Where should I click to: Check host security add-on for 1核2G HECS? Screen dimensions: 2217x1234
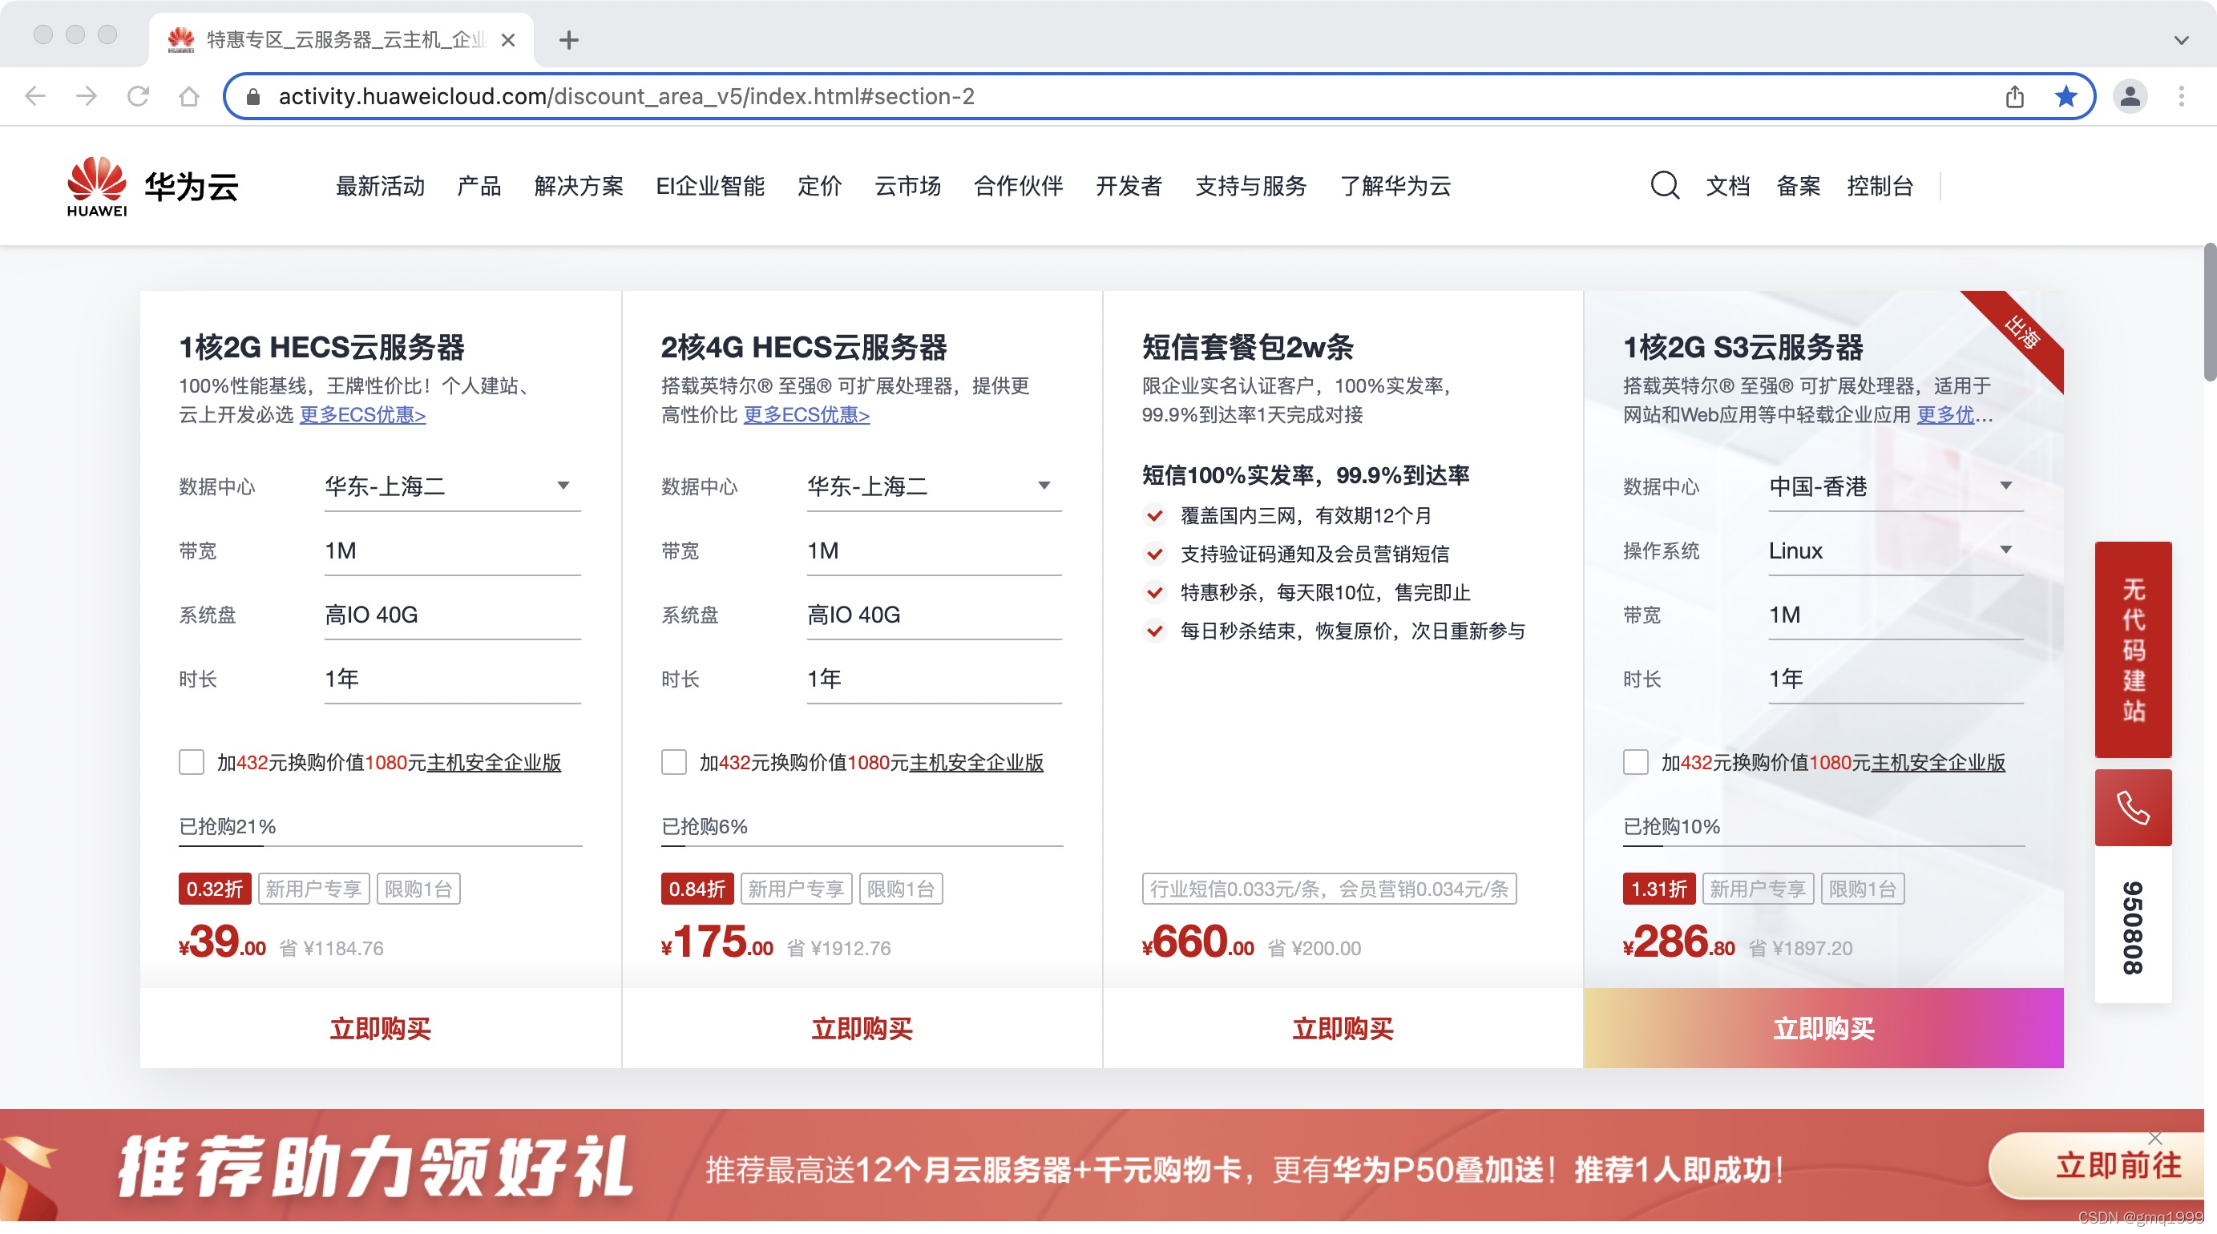tap(191, 762)
